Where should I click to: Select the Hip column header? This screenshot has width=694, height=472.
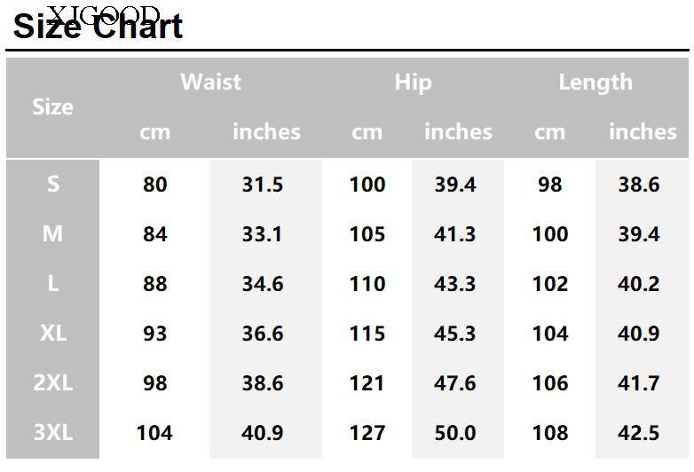[413, 83]
